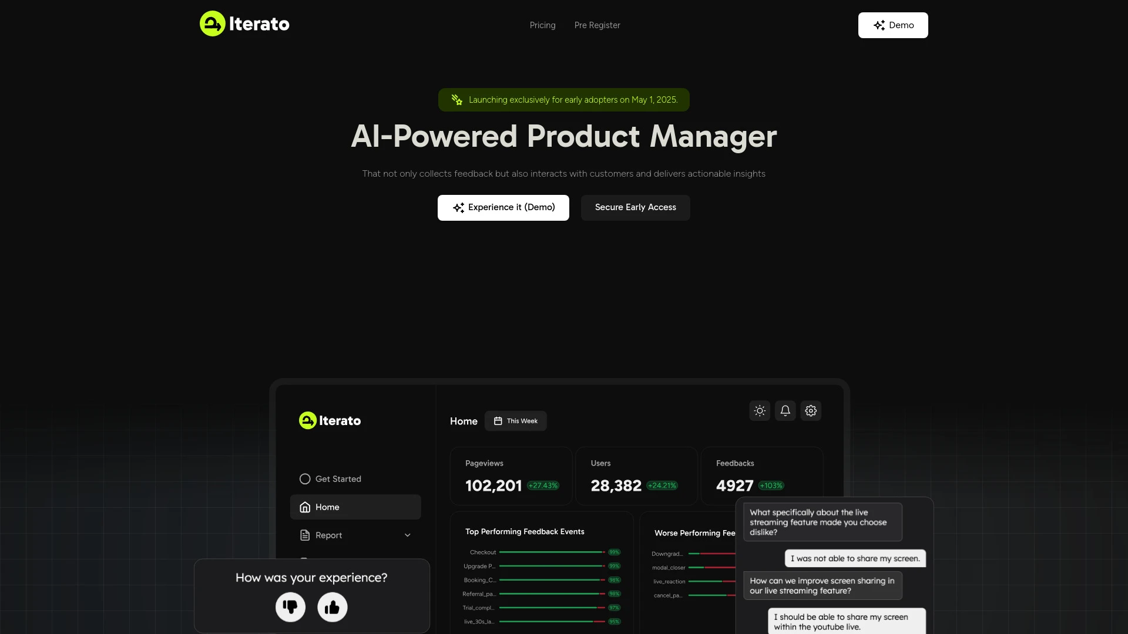Viewport: 1128px width, 634px height.
Task: Click the early adopters launch banner
Action: [x=563, y=99]
